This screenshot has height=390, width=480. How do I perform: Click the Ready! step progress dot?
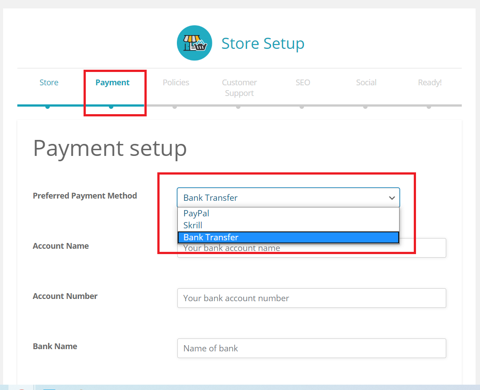(x=428, y=106)
